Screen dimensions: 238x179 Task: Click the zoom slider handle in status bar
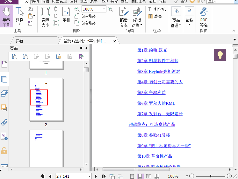(211, 176)
